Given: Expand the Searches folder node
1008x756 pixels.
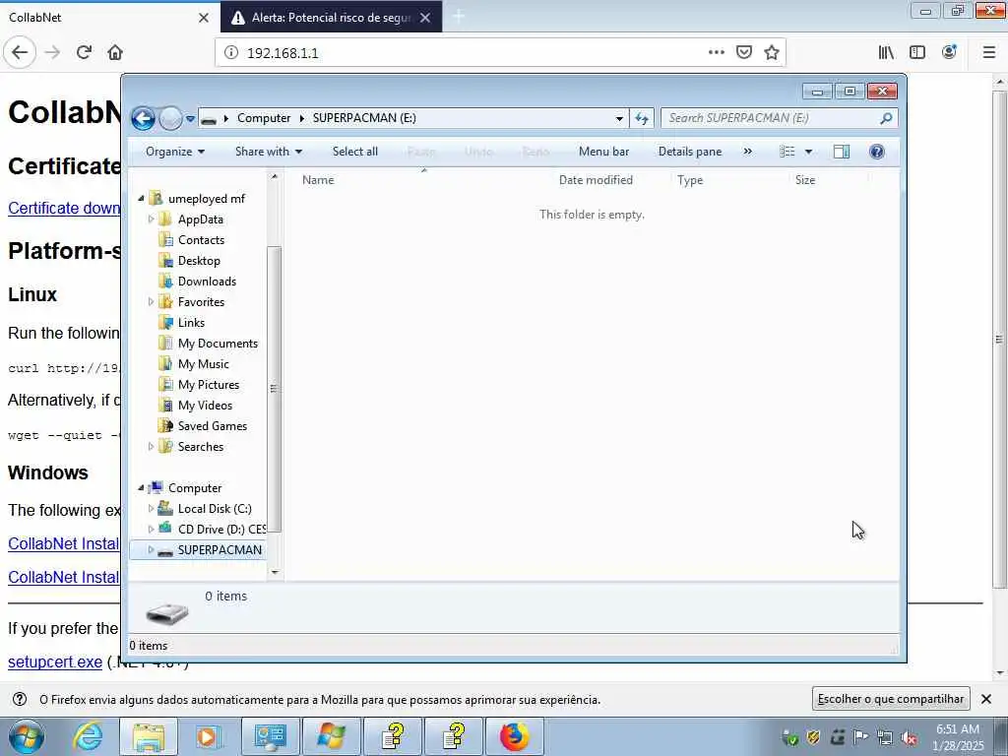Looking at the screenshot, I should pyautogui.click(x=151, y=446).
